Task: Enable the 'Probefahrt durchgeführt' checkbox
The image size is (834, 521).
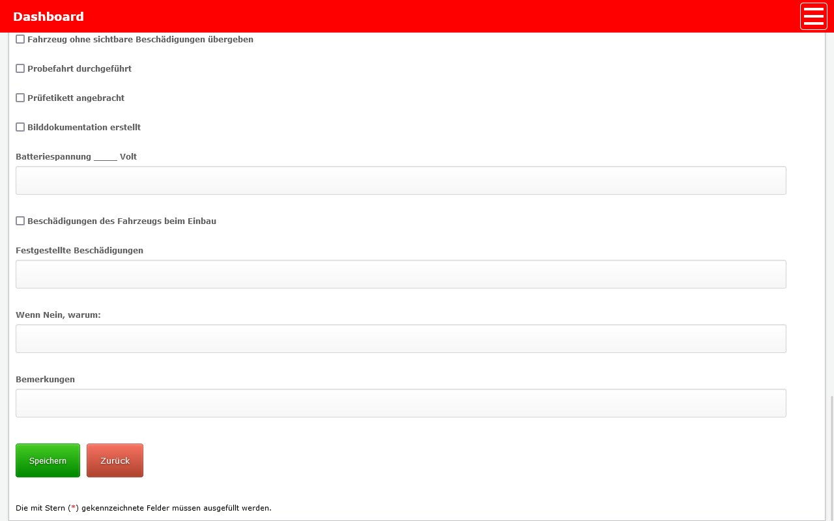Action: (20, 68)
